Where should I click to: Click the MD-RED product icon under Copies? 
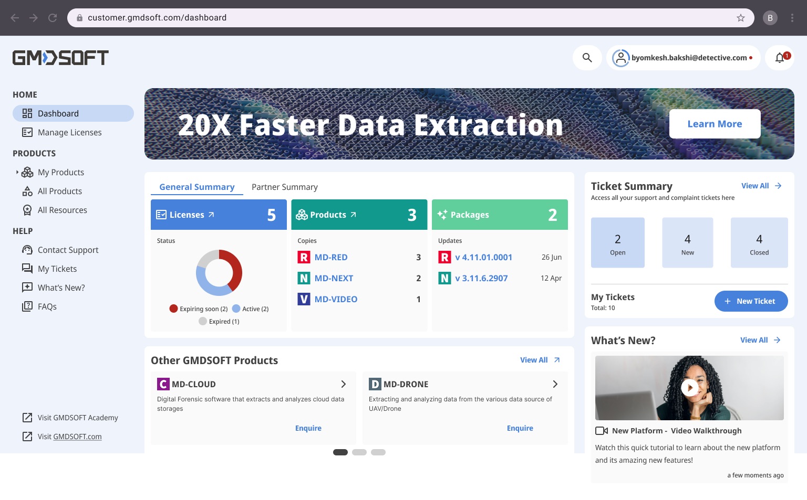coord(304,257)
